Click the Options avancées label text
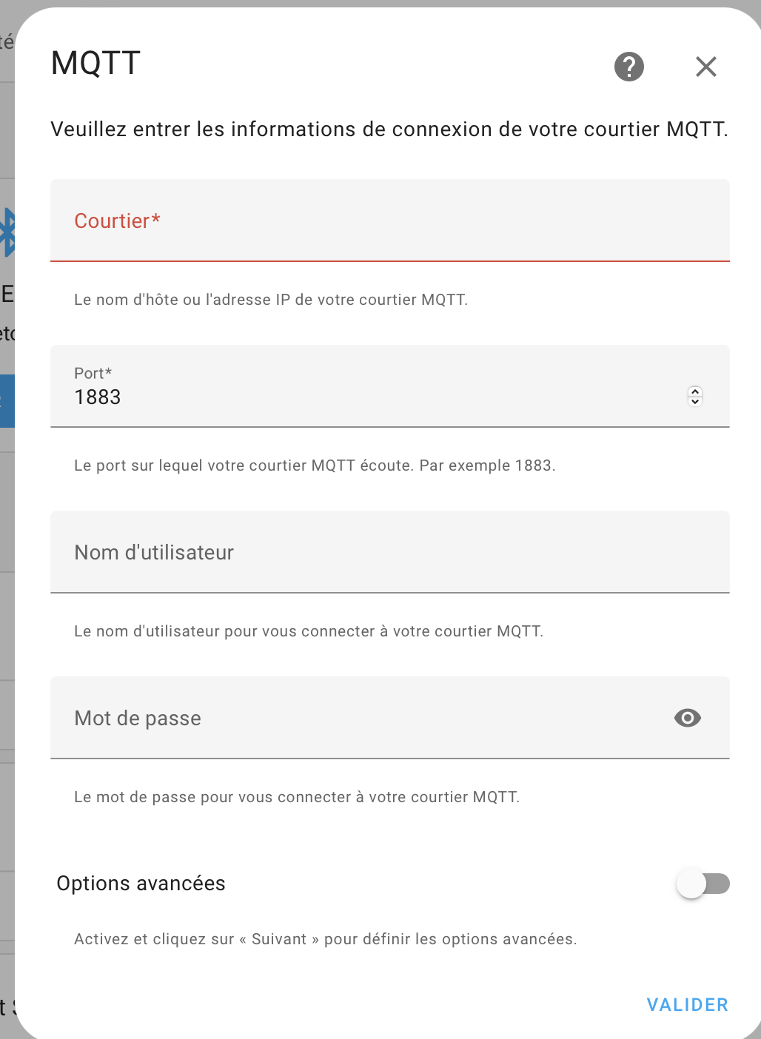The width and height of the screenshot is (761, 1039). coord(141,884)
